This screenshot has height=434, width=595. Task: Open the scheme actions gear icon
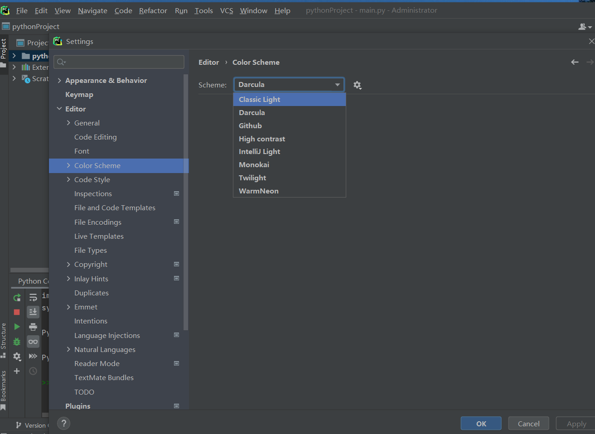358,85
